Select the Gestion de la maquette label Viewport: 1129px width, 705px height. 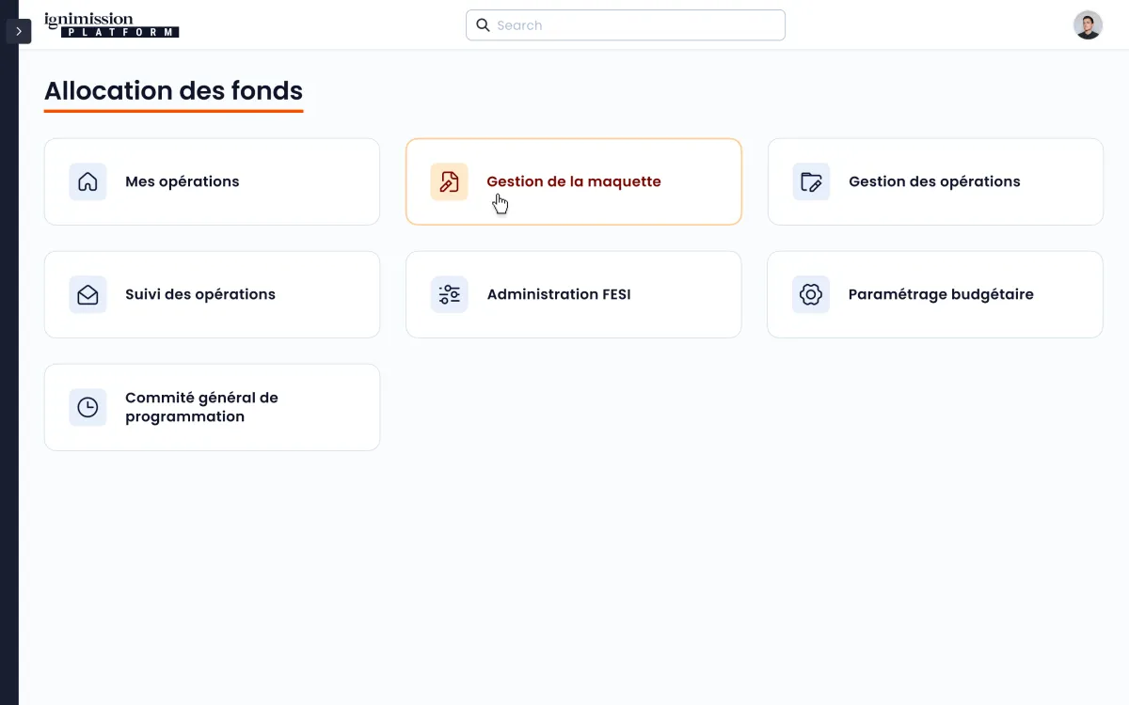pyautogui.click(x=574, y=181)
